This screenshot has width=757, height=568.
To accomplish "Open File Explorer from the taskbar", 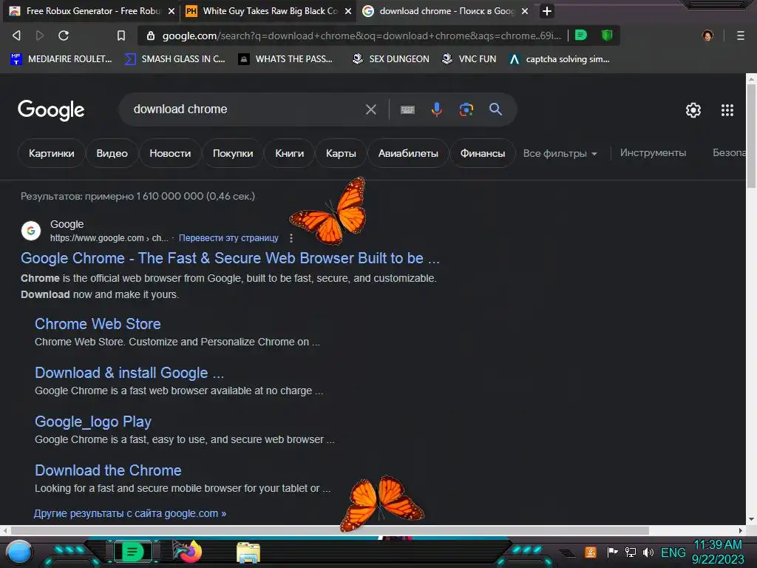I will coord(248,552).
